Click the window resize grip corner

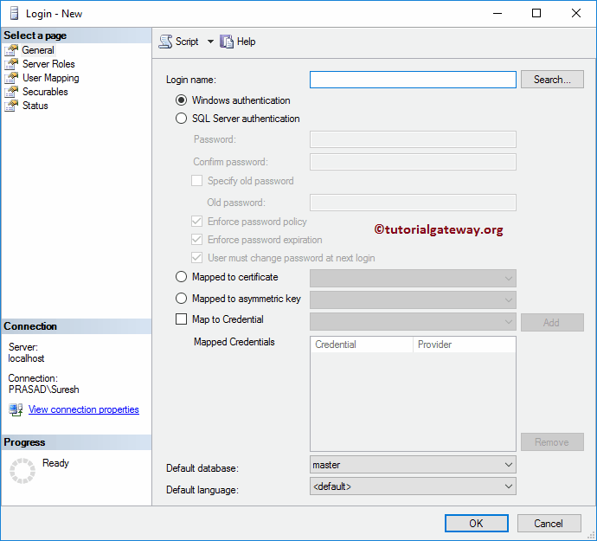click(593, 537)
